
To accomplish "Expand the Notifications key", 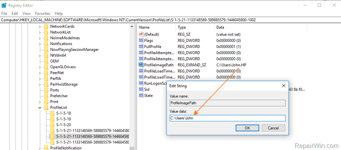I will click(x=40, y=44).
